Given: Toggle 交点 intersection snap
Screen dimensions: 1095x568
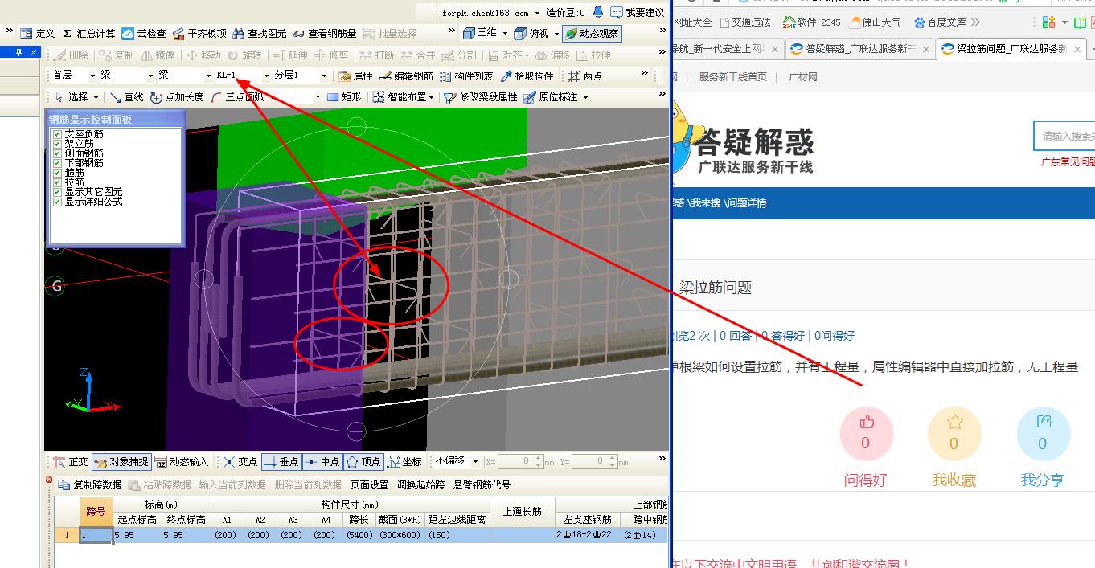Looking at the screenshot, I should coord(241,461).
